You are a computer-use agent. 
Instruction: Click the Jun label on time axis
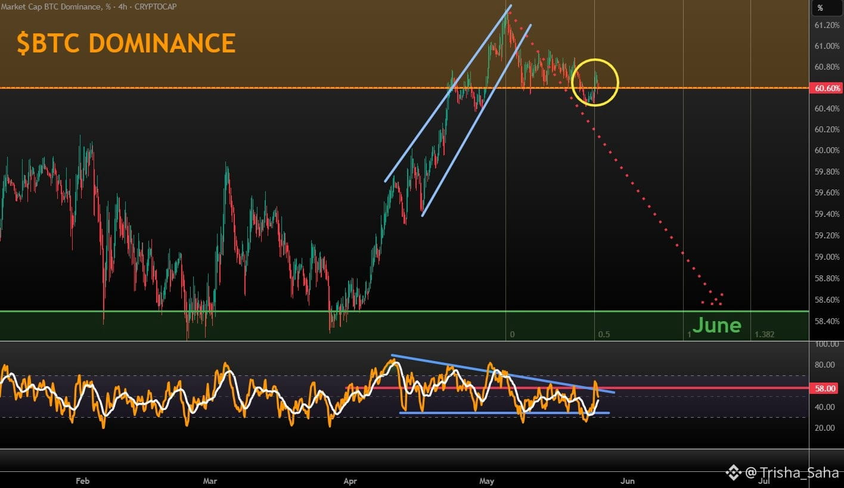627,480
